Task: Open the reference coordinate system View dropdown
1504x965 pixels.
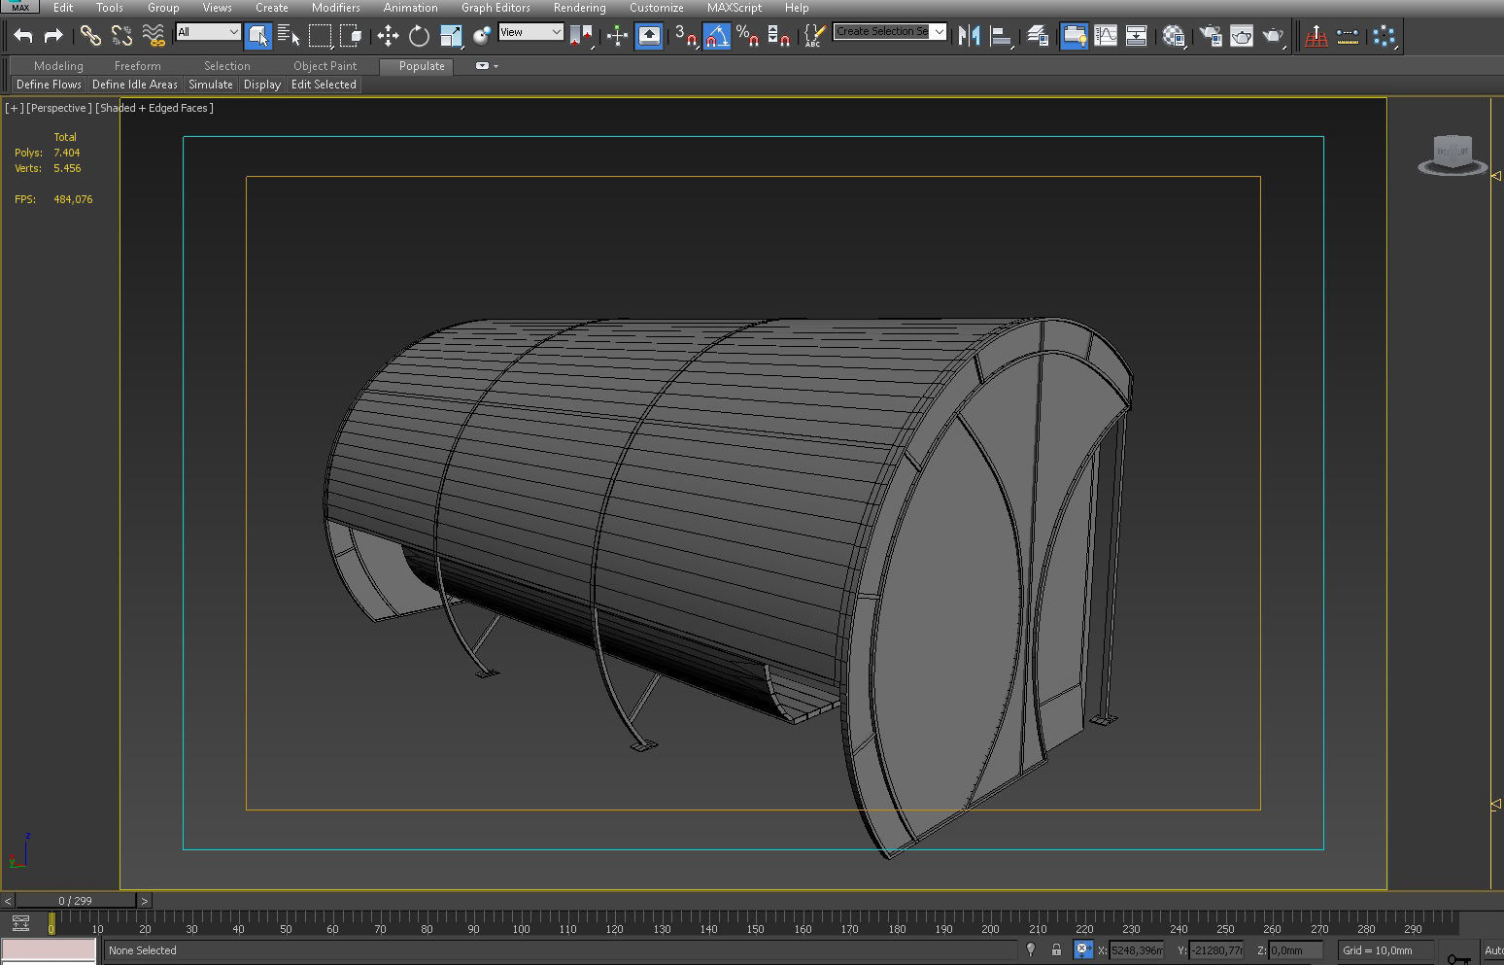Action: (x=530, y=32)
